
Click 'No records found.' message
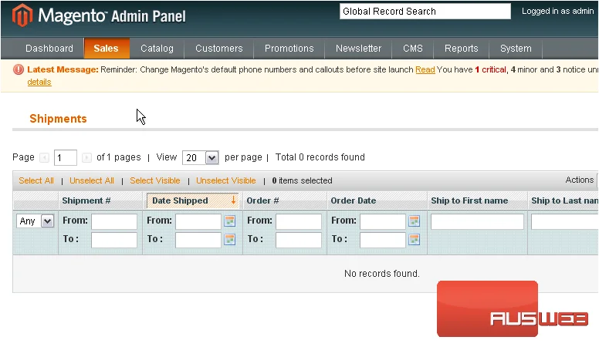(382, 273)
